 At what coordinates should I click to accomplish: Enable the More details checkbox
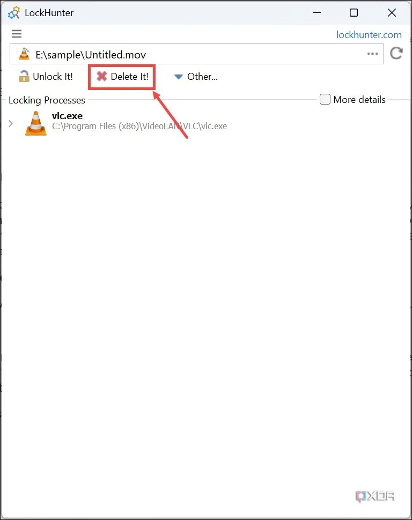[325, 99]
